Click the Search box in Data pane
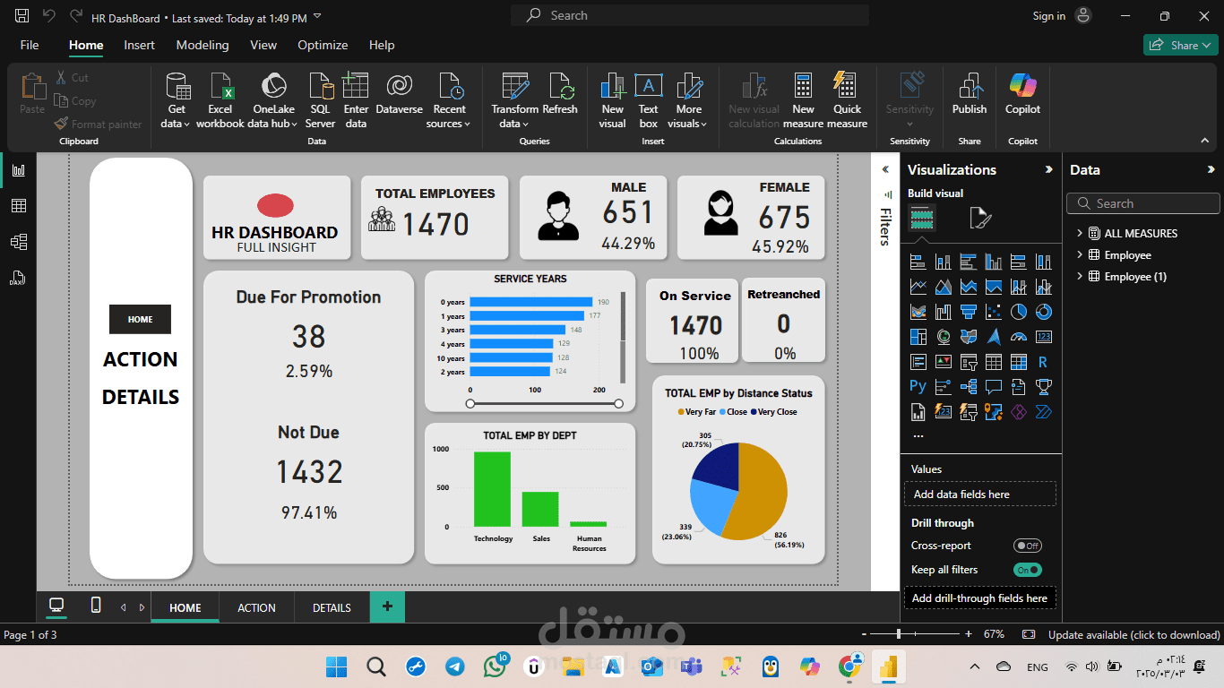Viewport: 1224px width, 688px height. coord(1142,203)
